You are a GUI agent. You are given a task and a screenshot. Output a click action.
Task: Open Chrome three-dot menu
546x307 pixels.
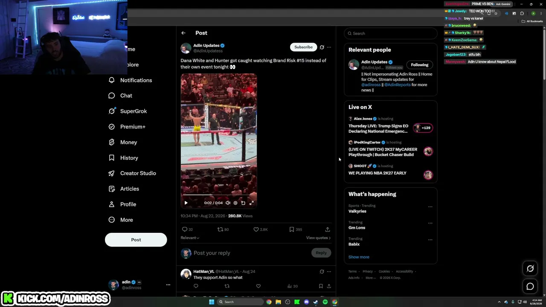[541, 13]
